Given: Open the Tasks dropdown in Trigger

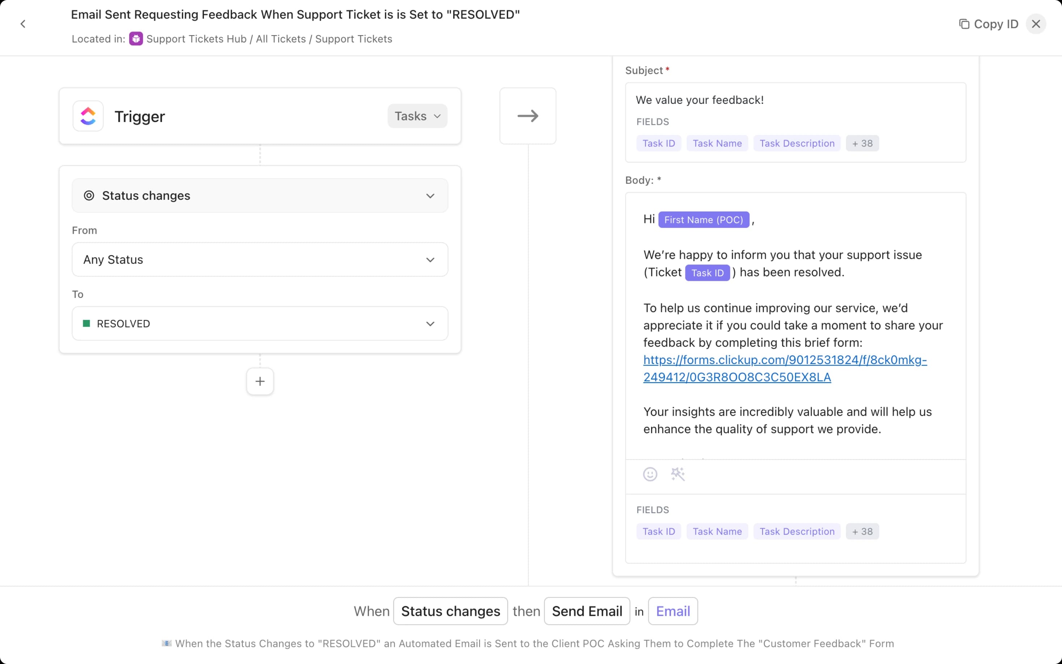Looking at the screenshot, I should [x=417, y=116].
